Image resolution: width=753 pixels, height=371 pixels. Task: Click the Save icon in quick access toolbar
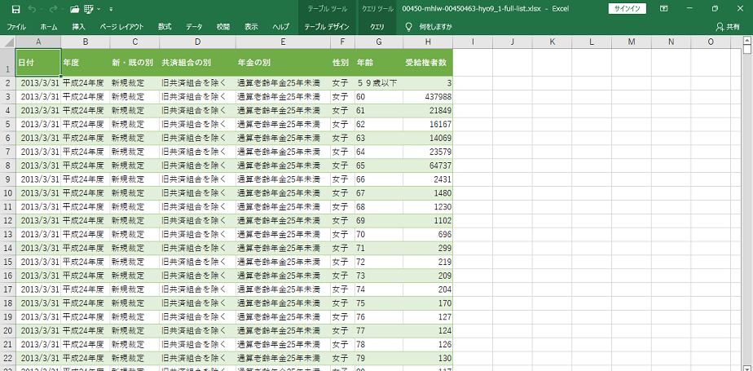coord(15,9)
